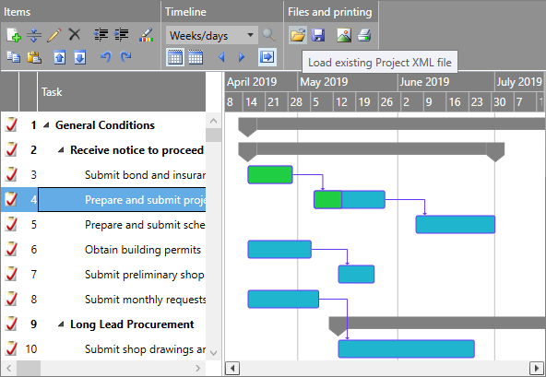Screen dimensions: 546x377
Task: Click the Obtain building permits Gantt bar
Action: (279, 249)
